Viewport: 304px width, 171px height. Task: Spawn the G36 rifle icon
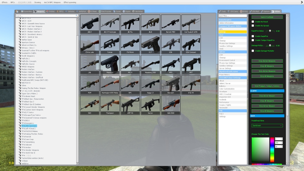[171, 44]
